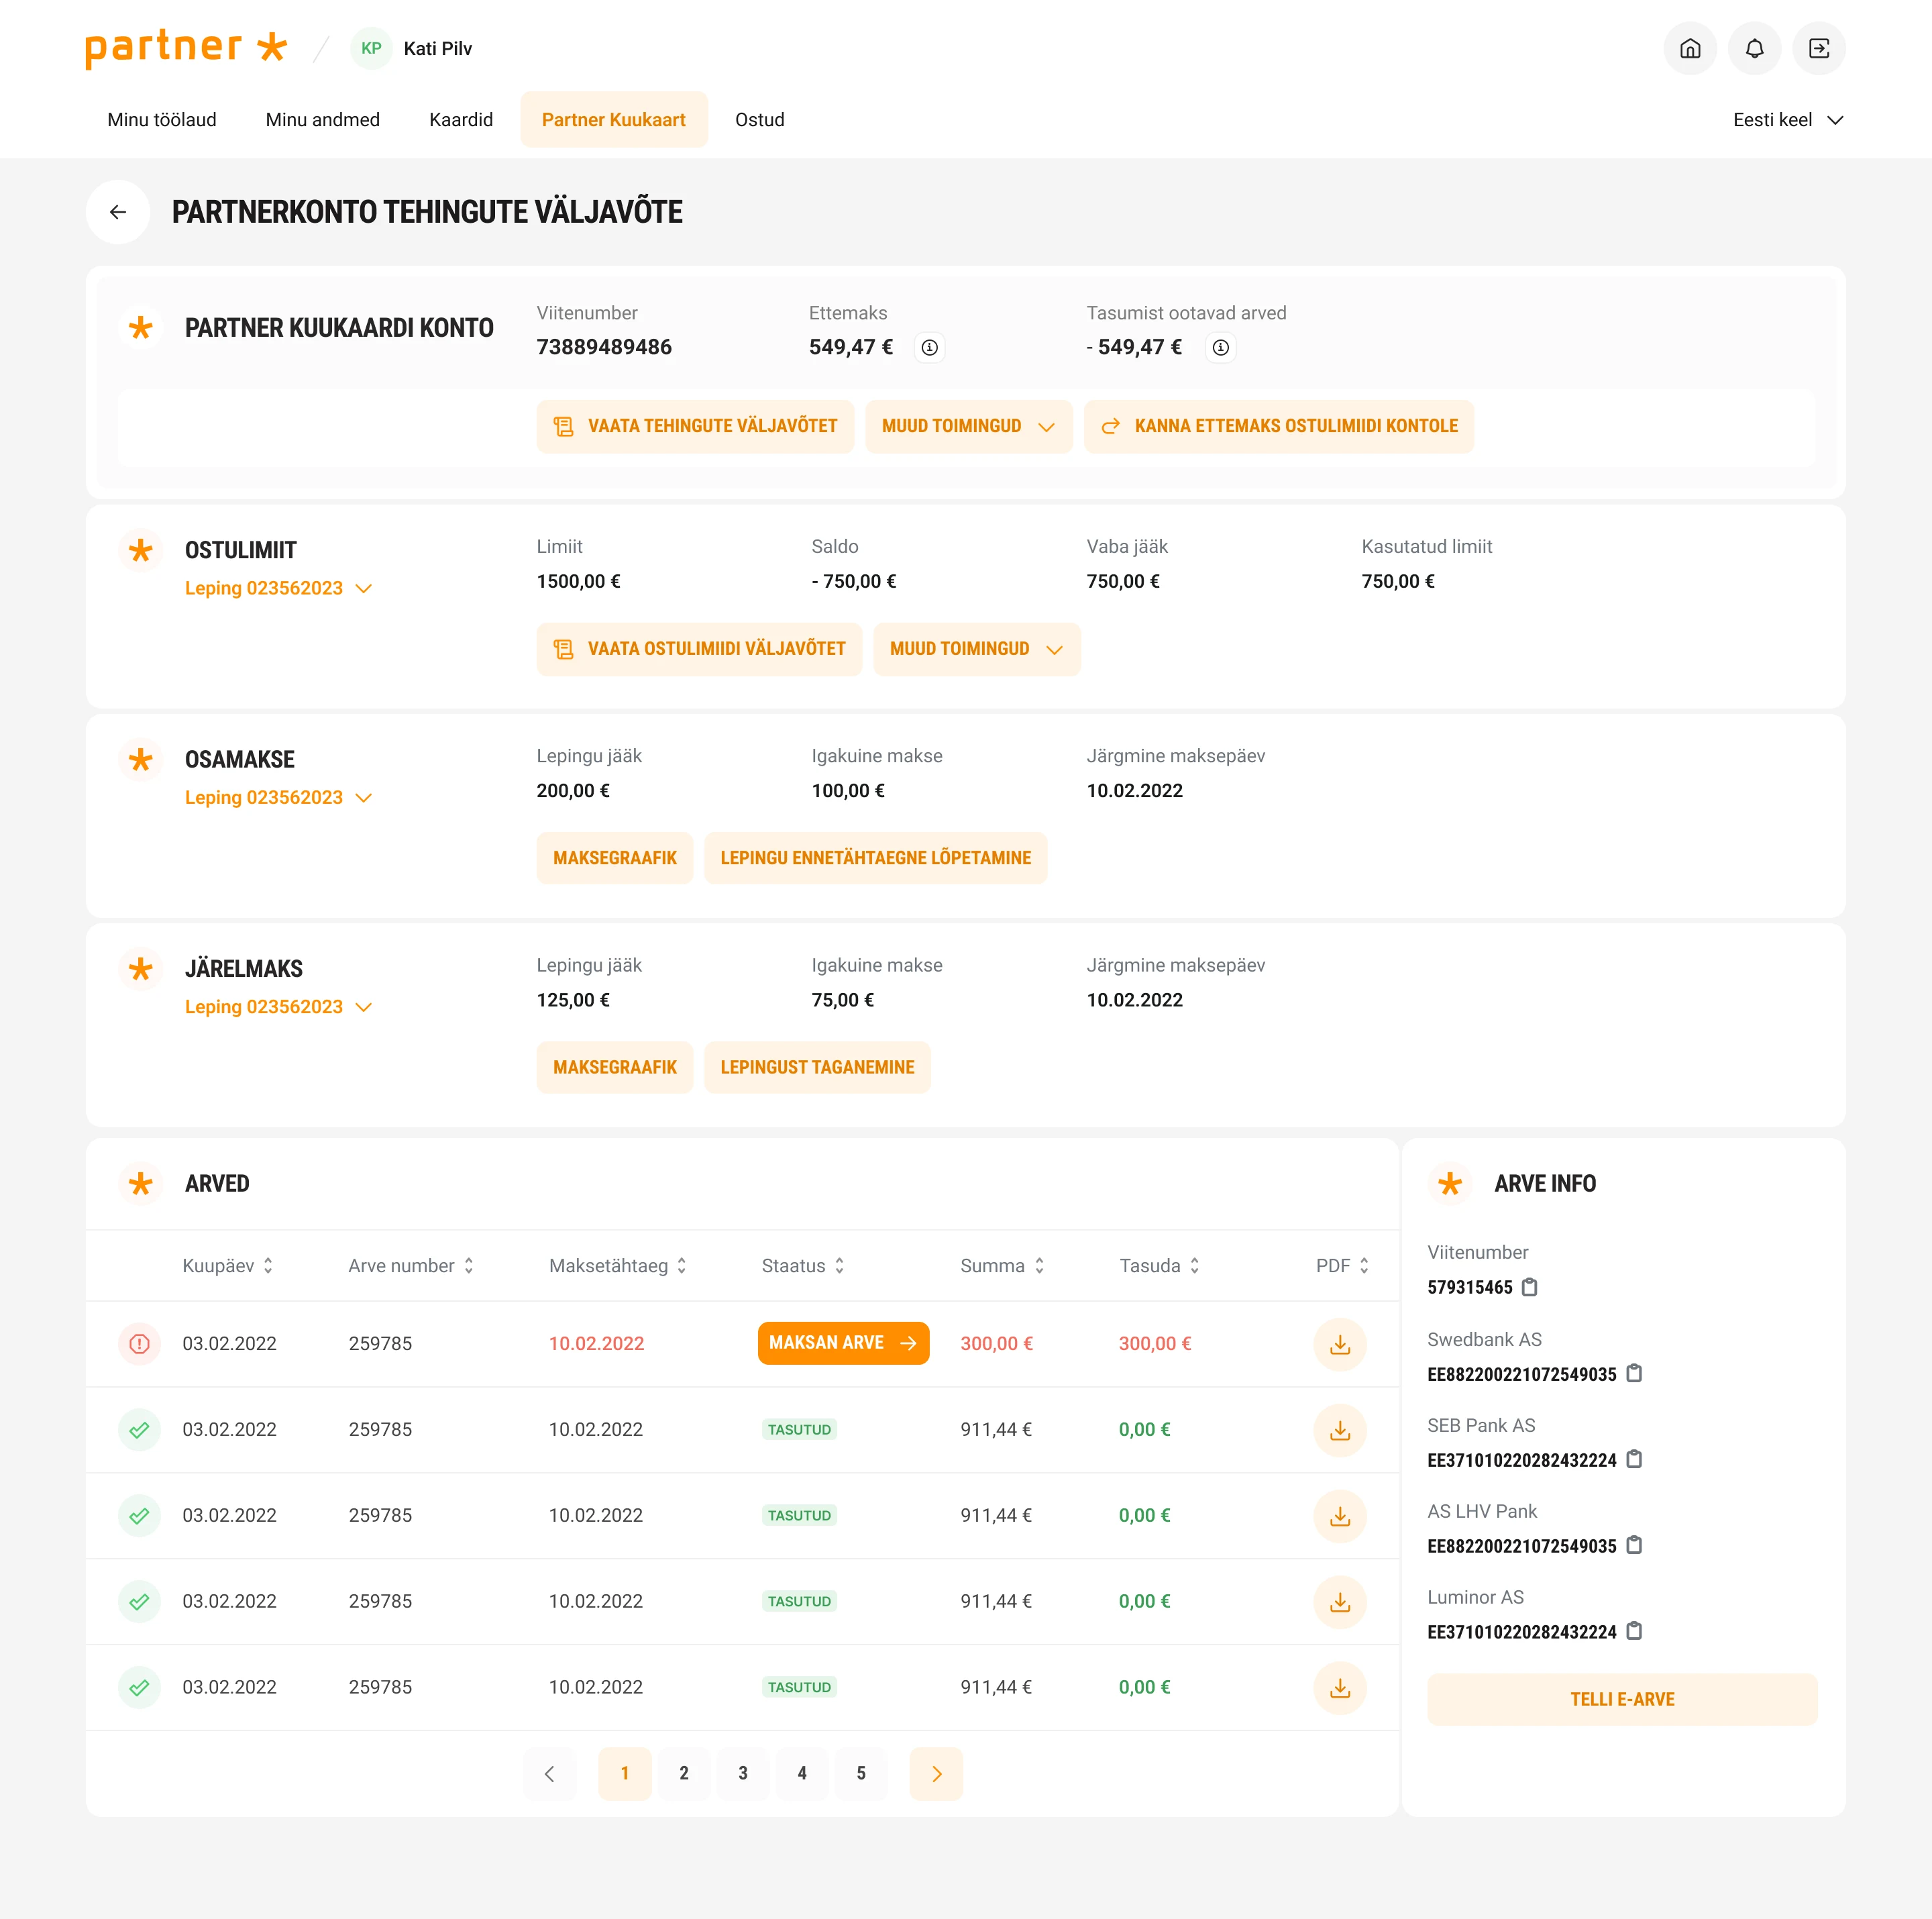This screenshot has width=1932, height=1919.
Task: Click info icon beside Tasumist ootavad arved
Action: (x=1220, y=347)
